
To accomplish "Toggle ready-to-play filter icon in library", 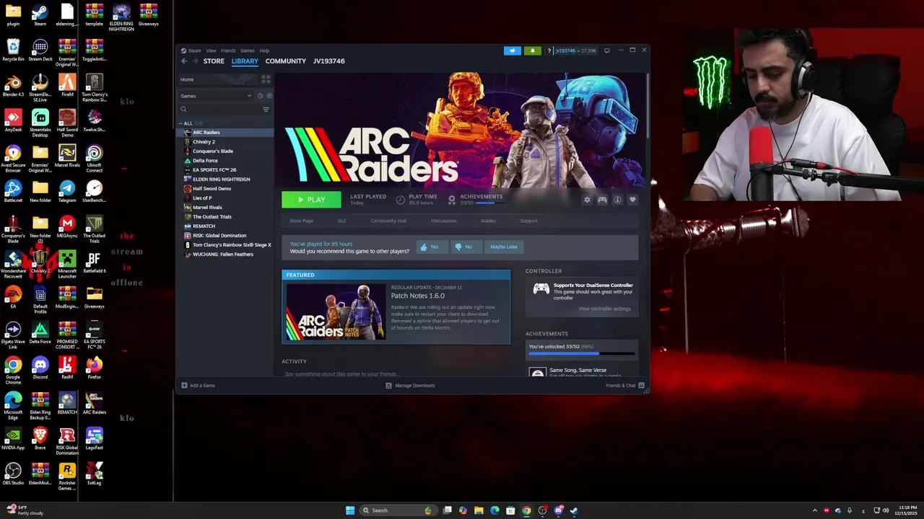I will click(x=269, y=96).
